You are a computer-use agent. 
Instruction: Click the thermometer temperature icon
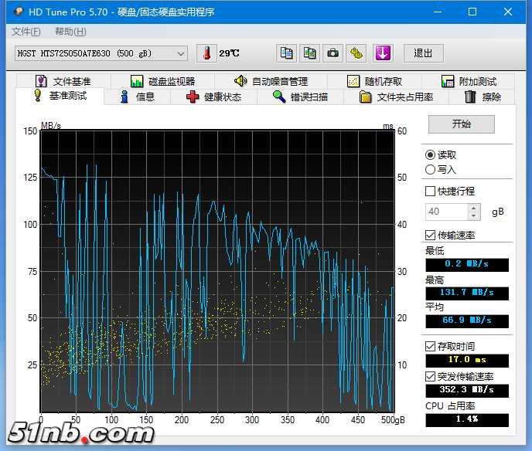click(x=207, y=53)
